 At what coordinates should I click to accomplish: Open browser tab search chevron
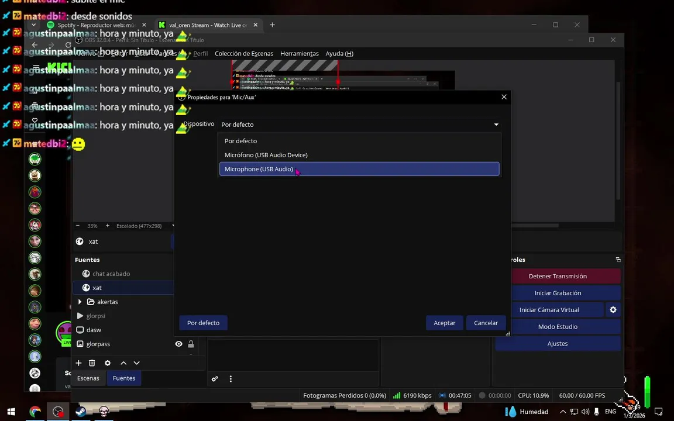pos(33,25)
